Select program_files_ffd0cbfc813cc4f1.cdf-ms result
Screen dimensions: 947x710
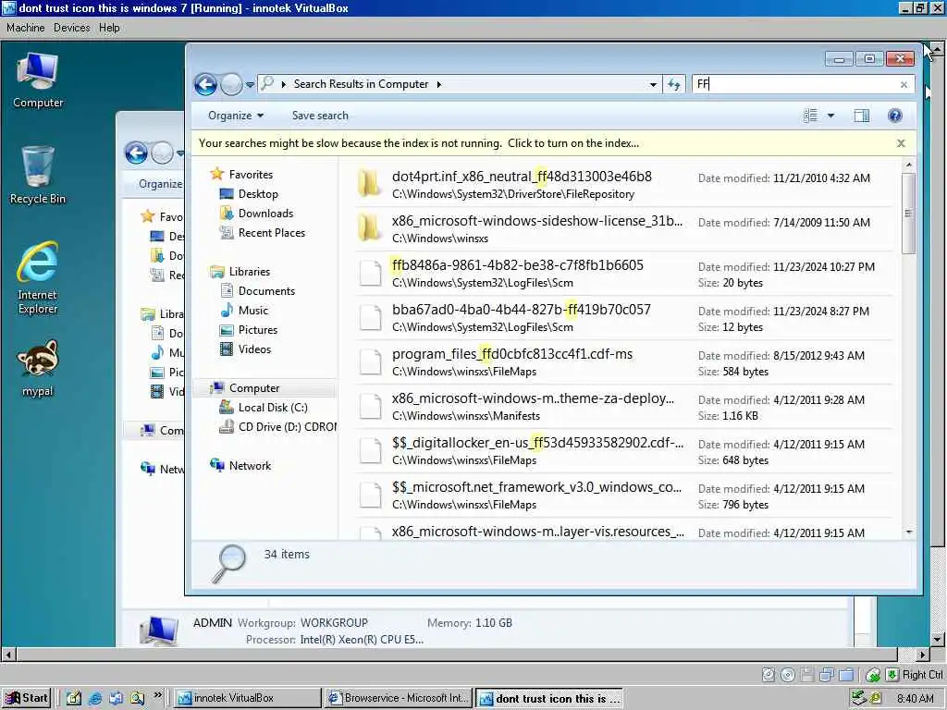(x=624, y=362)
